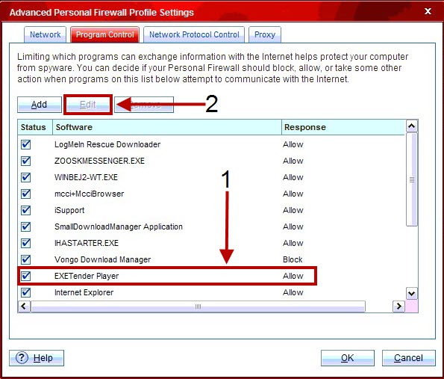444x379 pixels.
Task: Click the Add button
Action: pos(40,105)
